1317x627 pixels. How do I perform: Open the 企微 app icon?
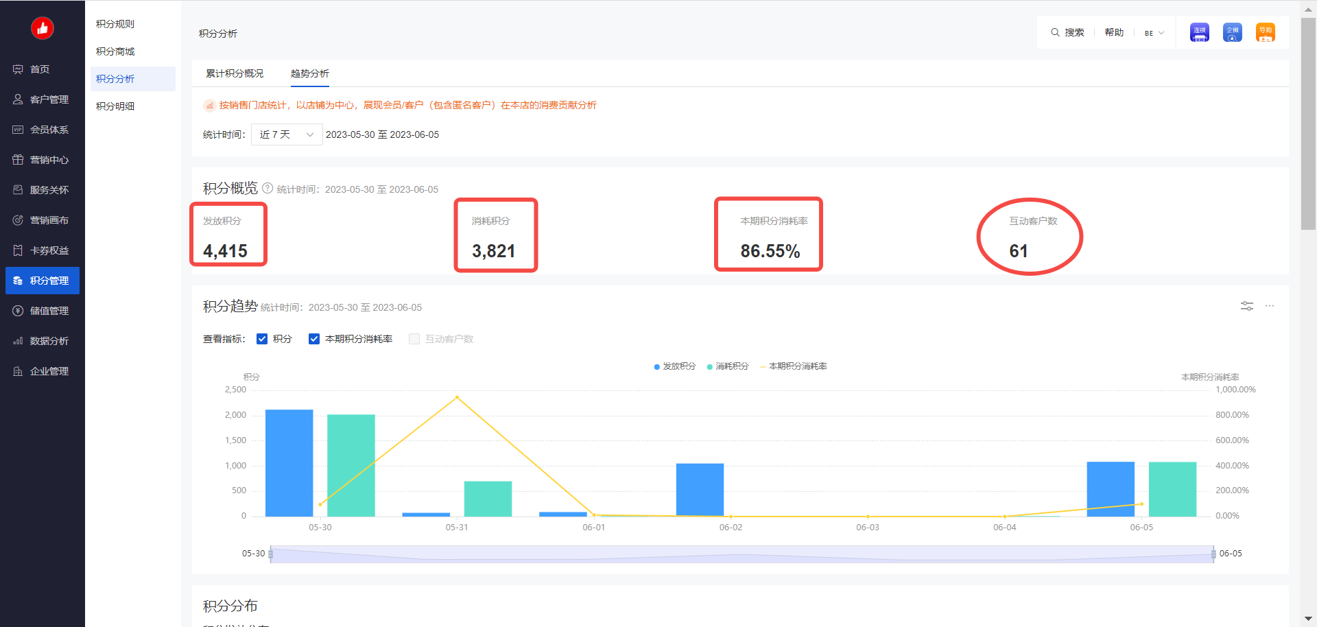(1232, 32)
